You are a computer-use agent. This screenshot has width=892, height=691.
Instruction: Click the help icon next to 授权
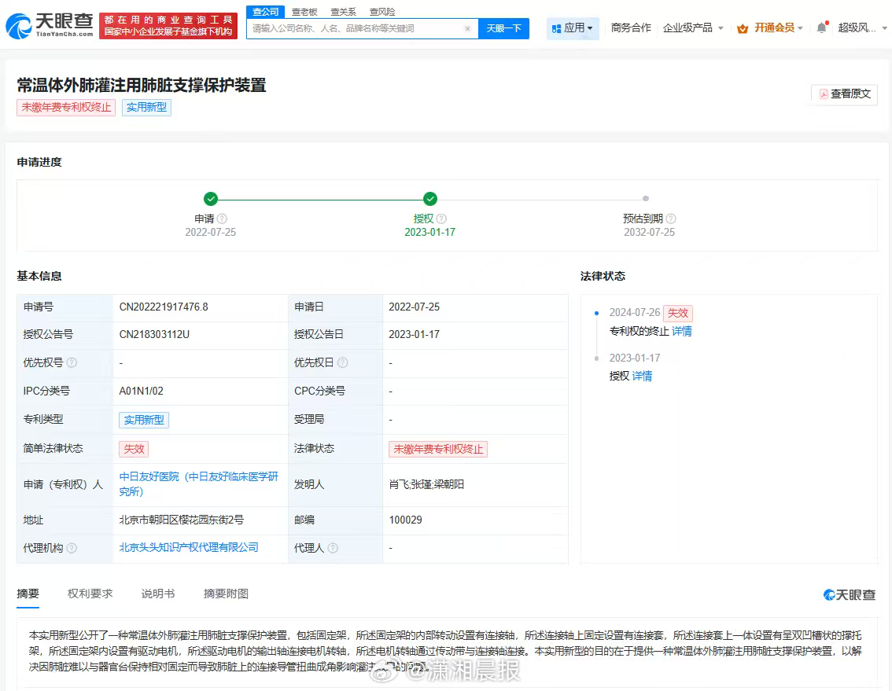point(441,219)
